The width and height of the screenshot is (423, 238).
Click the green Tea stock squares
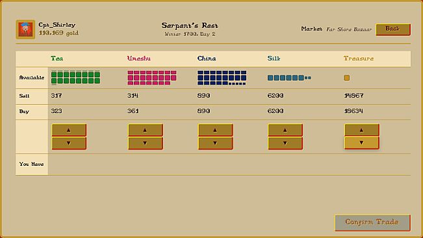point(75,78)
